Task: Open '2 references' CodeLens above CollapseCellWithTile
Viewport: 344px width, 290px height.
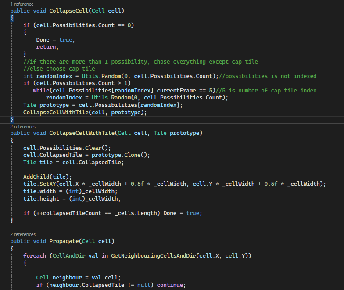Action: click(x=23, y=127)
